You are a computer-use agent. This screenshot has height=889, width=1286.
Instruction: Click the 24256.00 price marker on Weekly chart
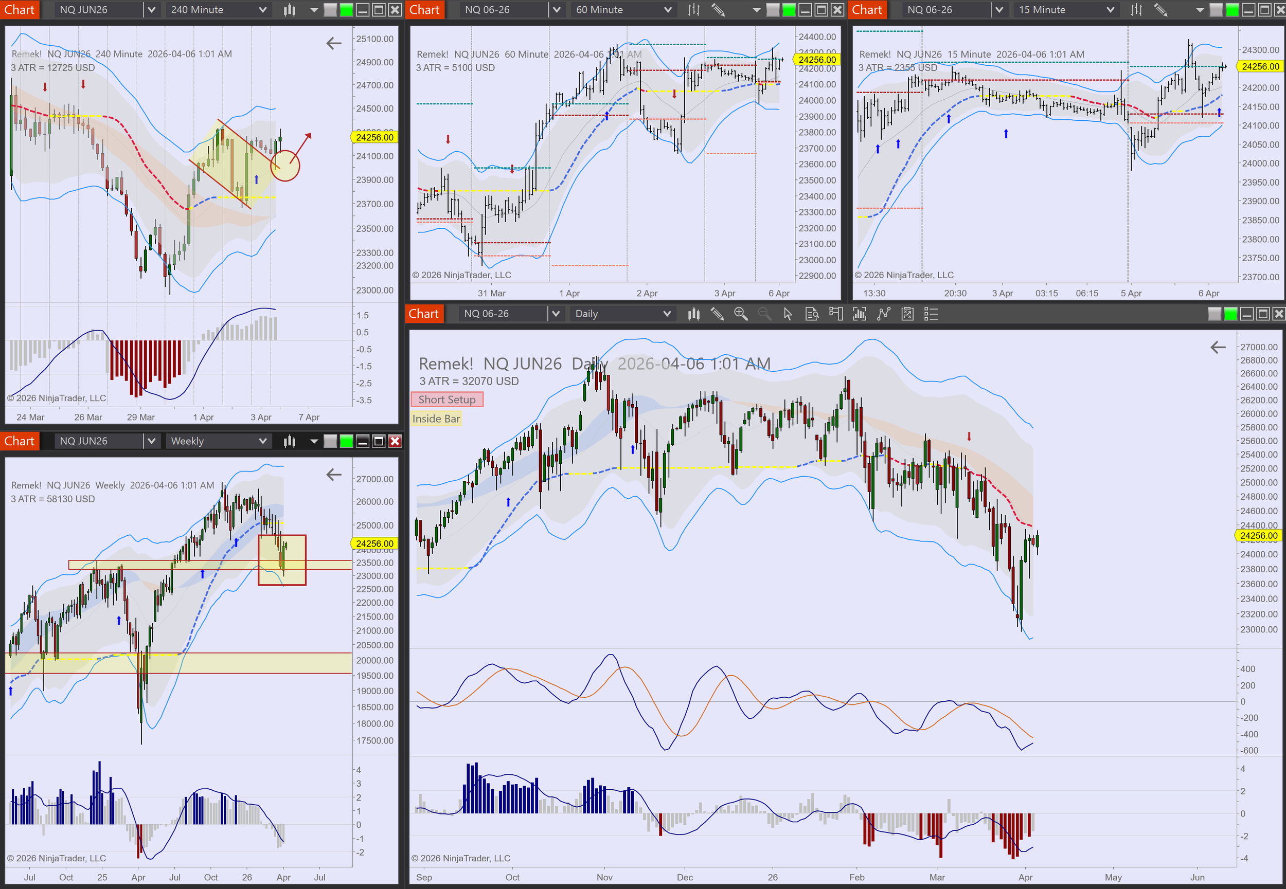374,543
